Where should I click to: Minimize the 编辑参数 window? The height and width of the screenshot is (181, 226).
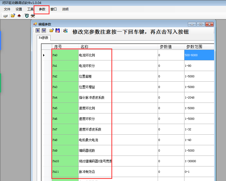[x=192, y=24]
